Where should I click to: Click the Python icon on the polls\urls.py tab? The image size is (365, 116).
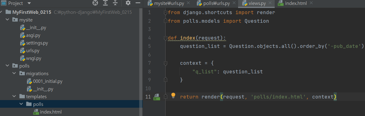[199, 3]
